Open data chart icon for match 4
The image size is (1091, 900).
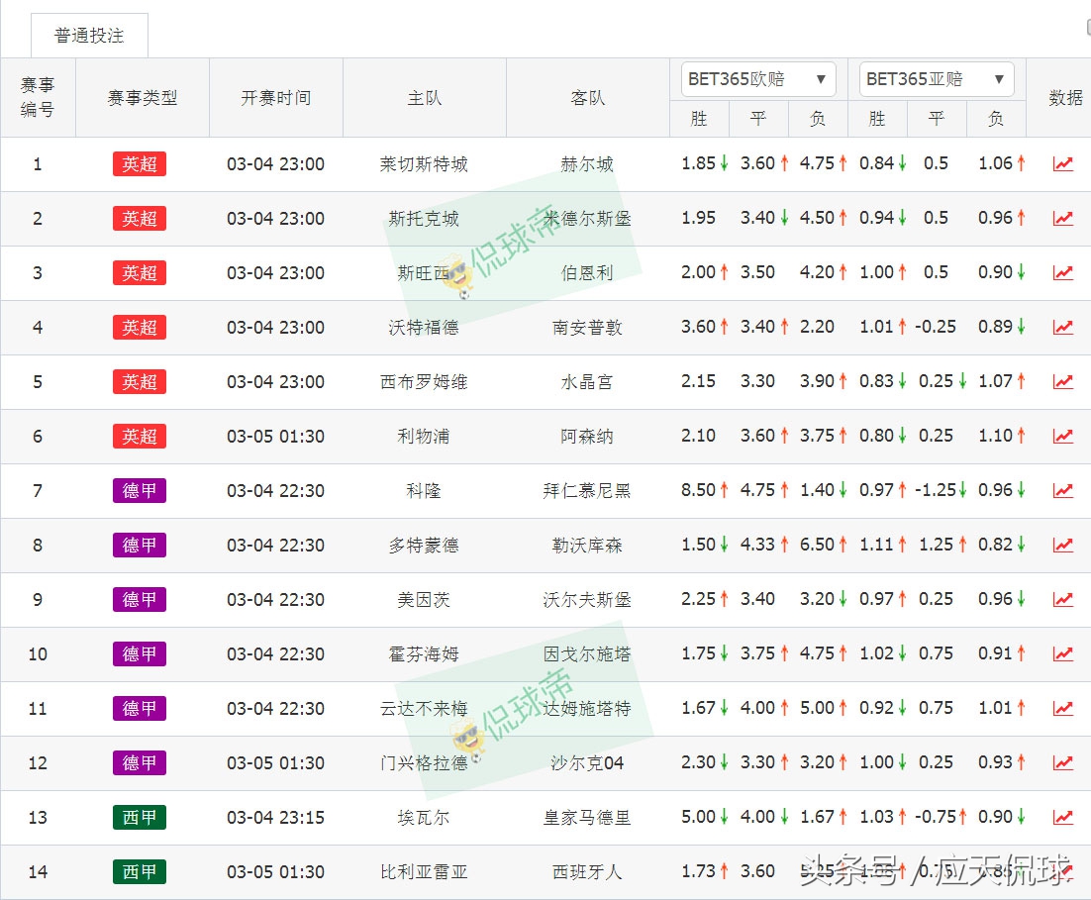(1062, 327)
